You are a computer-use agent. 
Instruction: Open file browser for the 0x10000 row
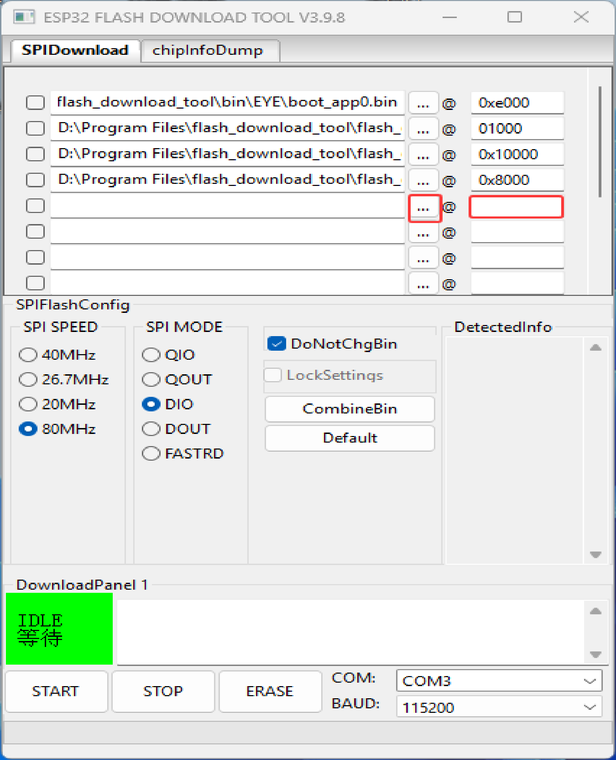coord(423,155)
